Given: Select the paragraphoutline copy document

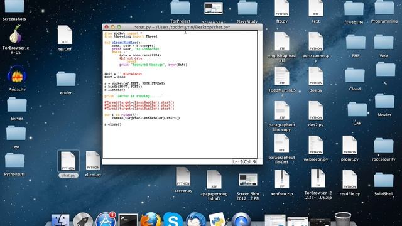Looking at the screenshot, I should coord(282,110).
